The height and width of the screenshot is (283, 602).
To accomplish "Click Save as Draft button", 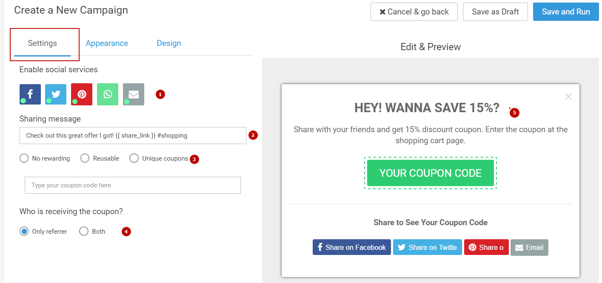I will 495,12.
